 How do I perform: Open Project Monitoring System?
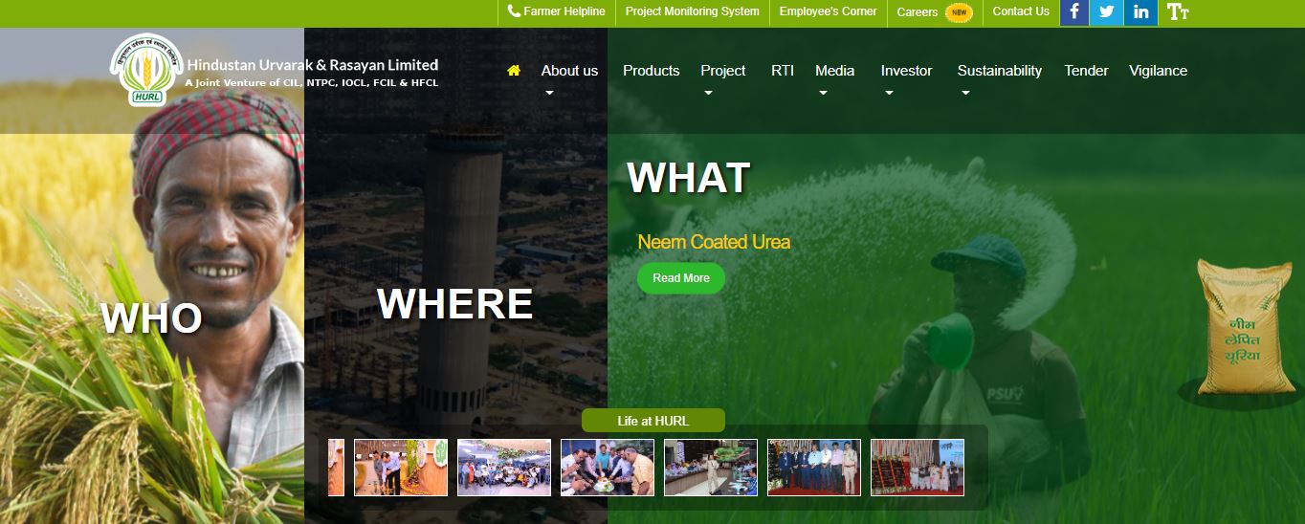(692, 11)
